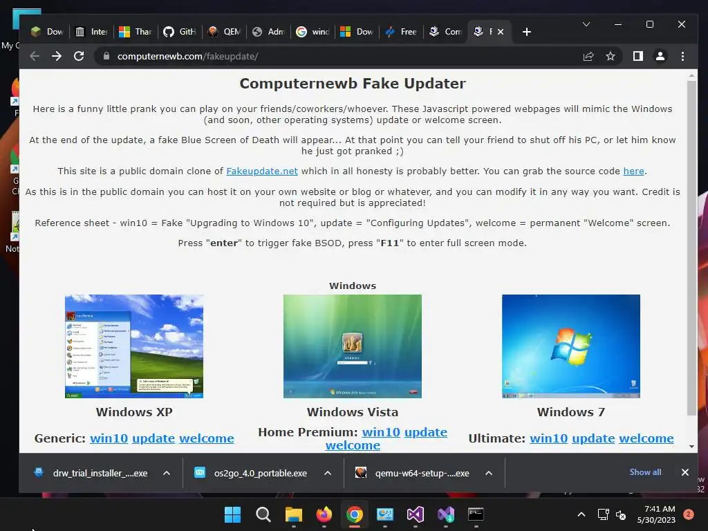Show hidden system tray icons

(581, 514)
